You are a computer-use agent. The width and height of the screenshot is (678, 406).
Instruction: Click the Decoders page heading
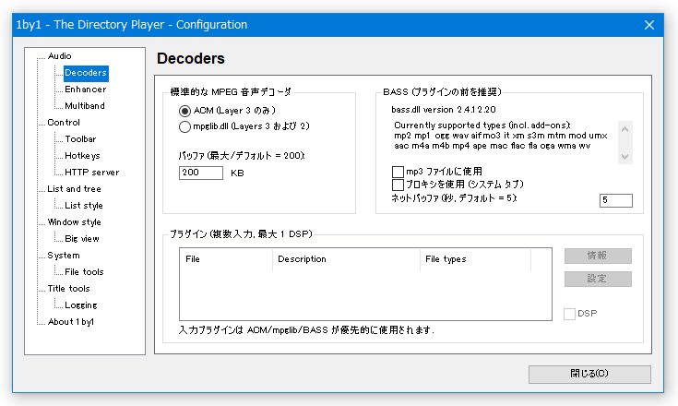(x=191, y=58)
